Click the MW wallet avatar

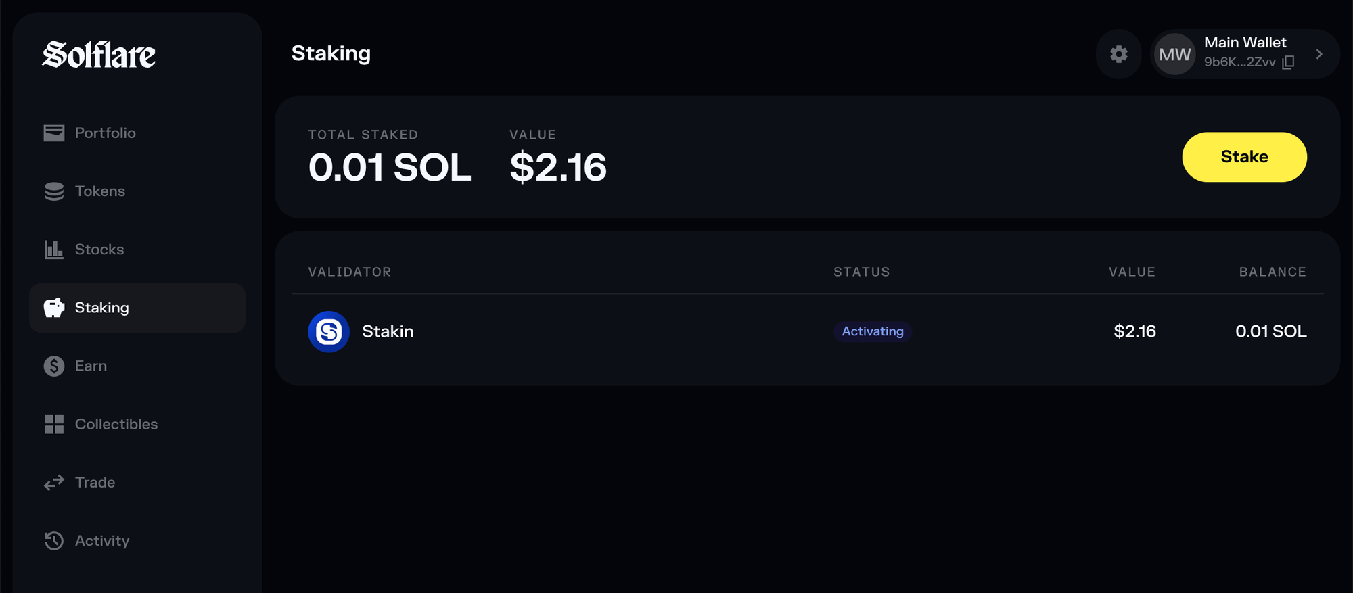pyautogui.click(x=1174, y=54)
